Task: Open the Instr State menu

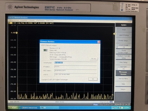Action: tap(50, 20)
